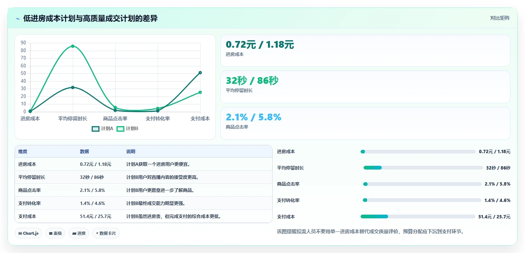
Task: Click the description 计划B用户对直播内容的接受度更高。
Action: pos(163,177)
